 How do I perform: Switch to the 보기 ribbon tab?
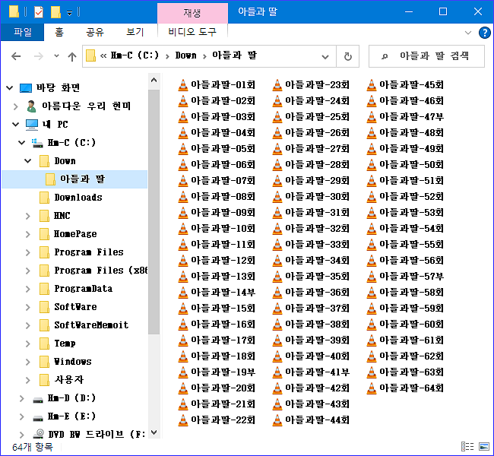click(135, 32)
